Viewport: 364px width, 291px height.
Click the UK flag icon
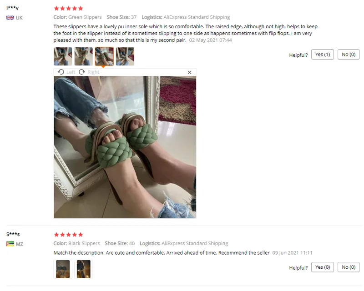(x=10, y=18)
